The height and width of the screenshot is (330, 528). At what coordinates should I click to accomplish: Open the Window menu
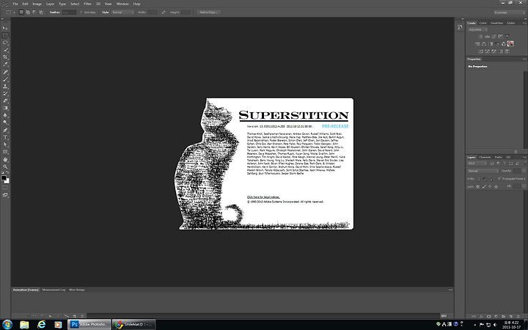coord(122,4)
